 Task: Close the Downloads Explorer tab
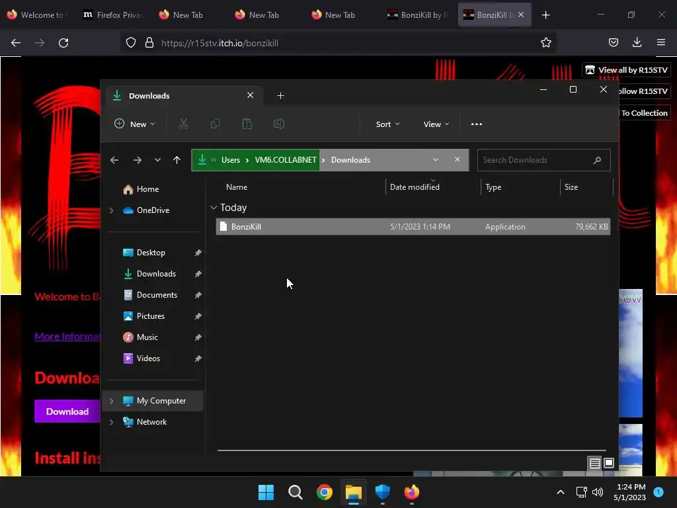click(250, 95)
